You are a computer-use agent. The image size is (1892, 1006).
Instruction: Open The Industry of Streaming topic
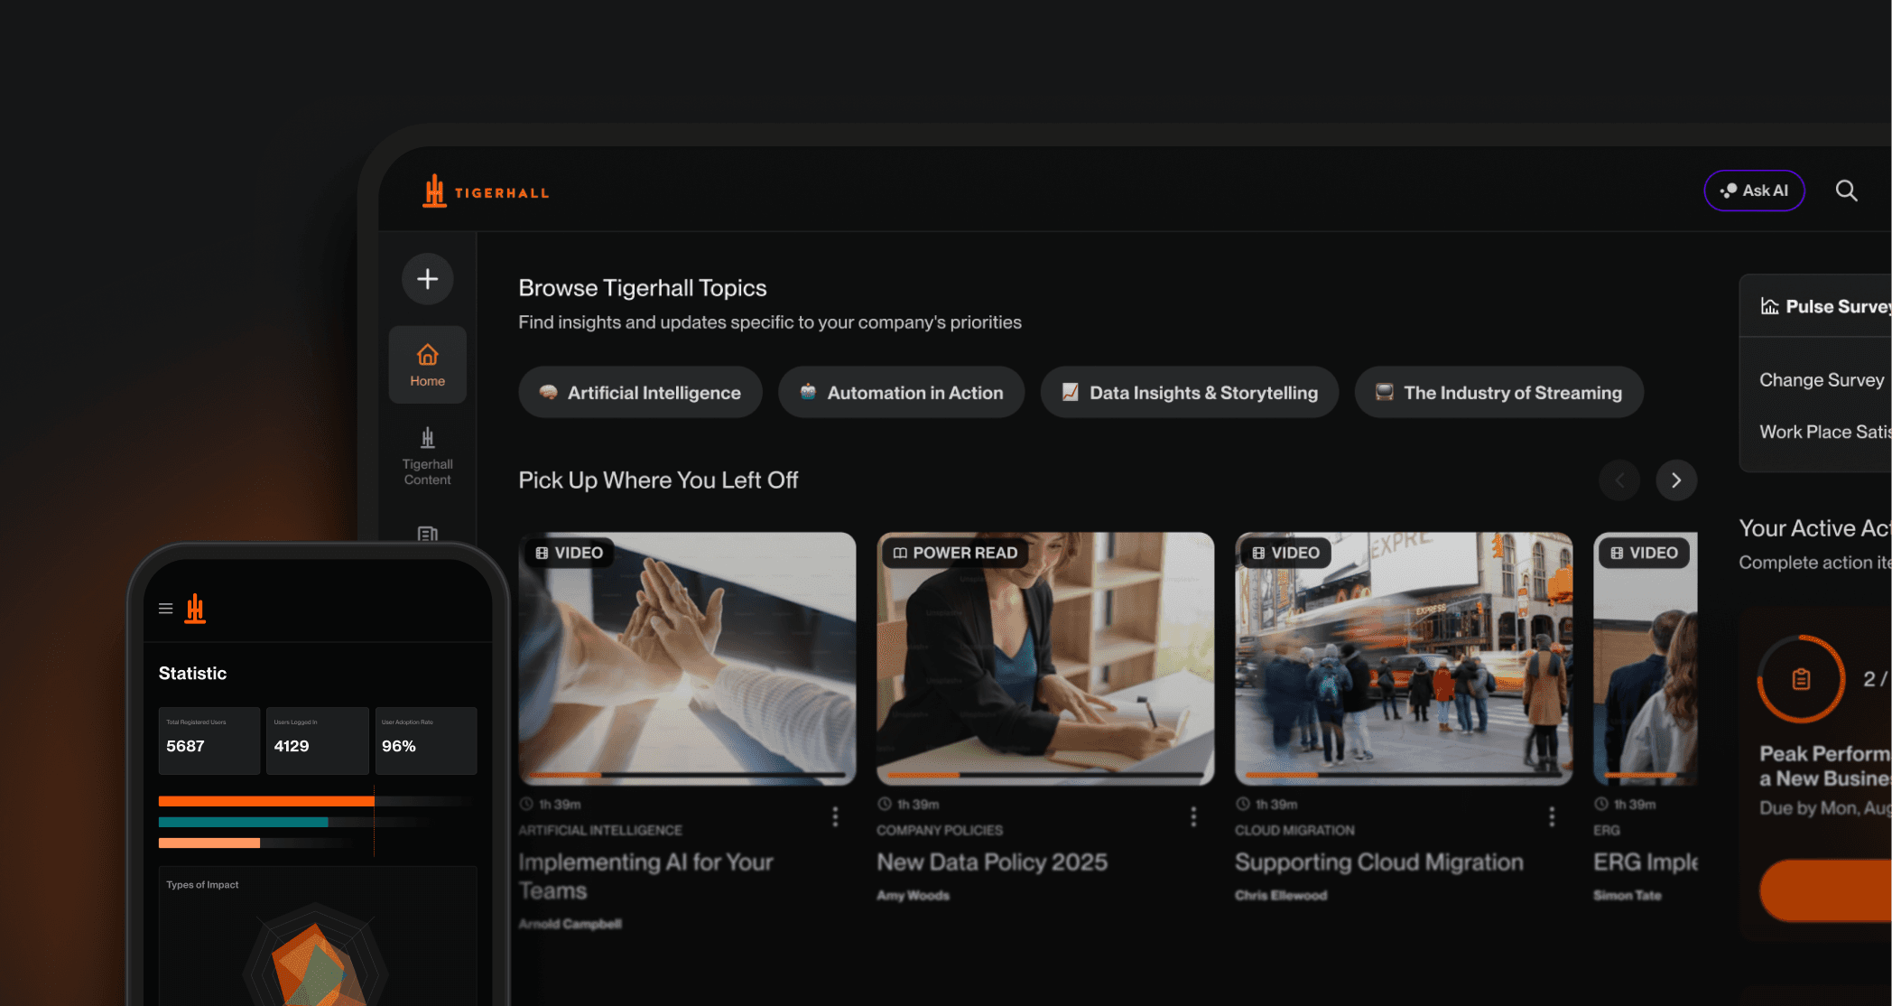1498,392
